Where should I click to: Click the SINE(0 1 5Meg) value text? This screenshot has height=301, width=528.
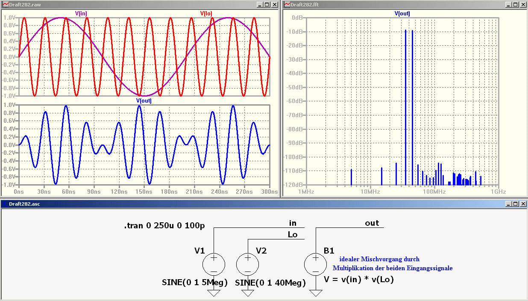pos(195,283)
